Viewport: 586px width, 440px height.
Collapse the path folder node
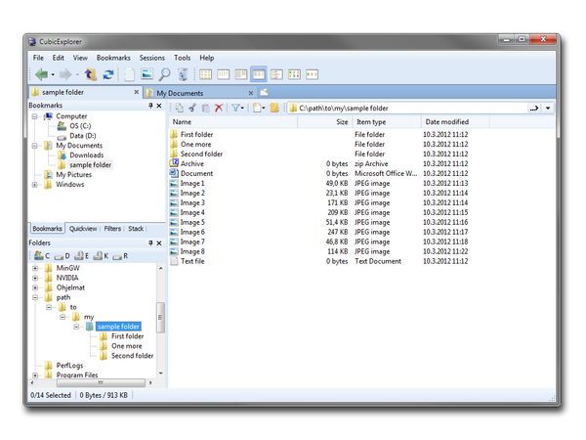(x=35, y=297)
